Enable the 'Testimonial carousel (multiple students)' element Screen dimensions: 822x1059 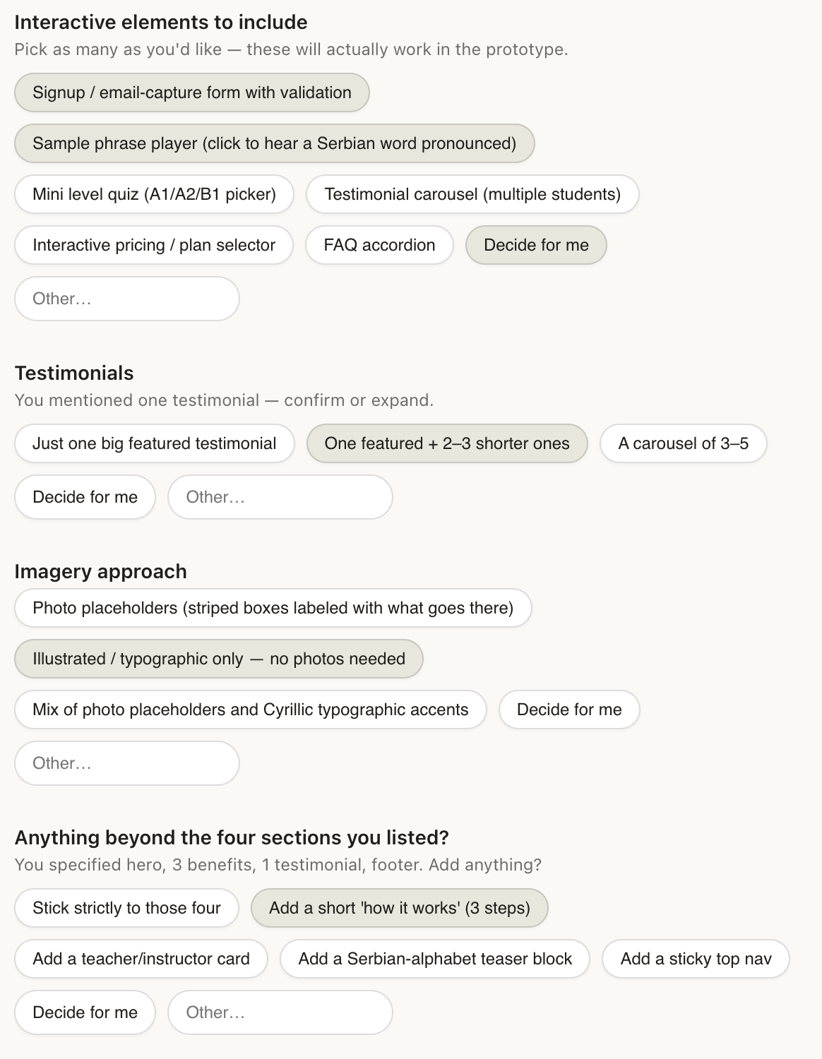[x=472, y=194]
